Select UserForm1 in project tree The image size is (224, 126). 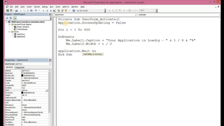(x=21, y=34)
